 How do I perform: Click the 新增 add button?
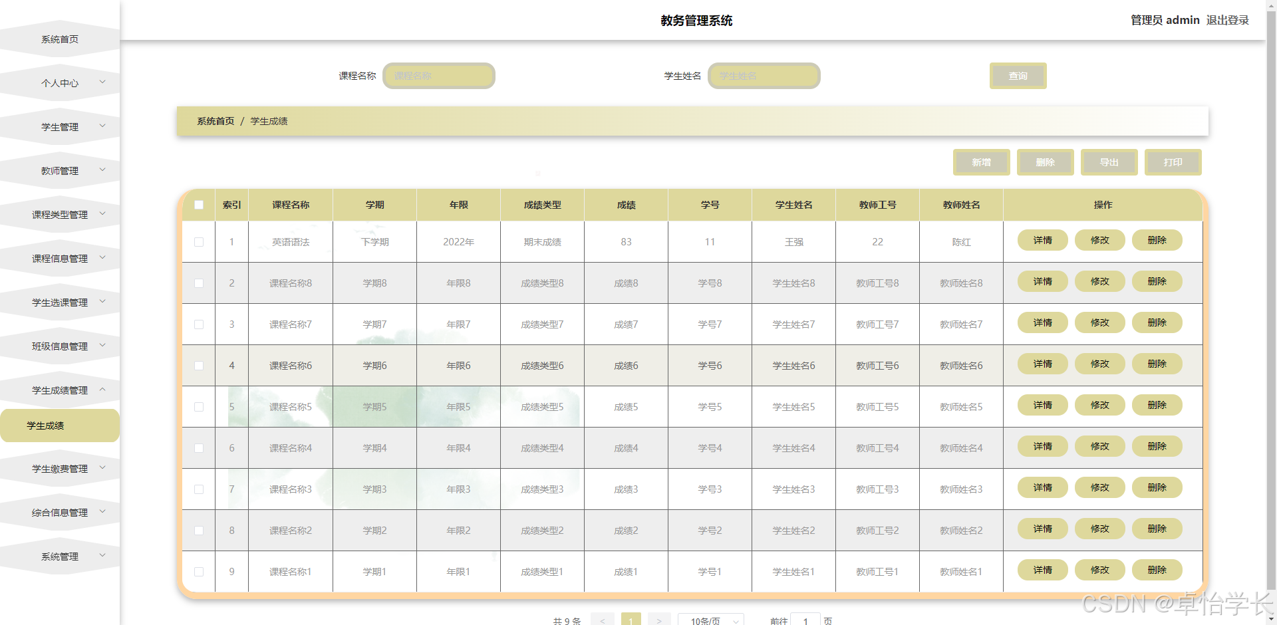pyautogui.click(x=981, y=162)
